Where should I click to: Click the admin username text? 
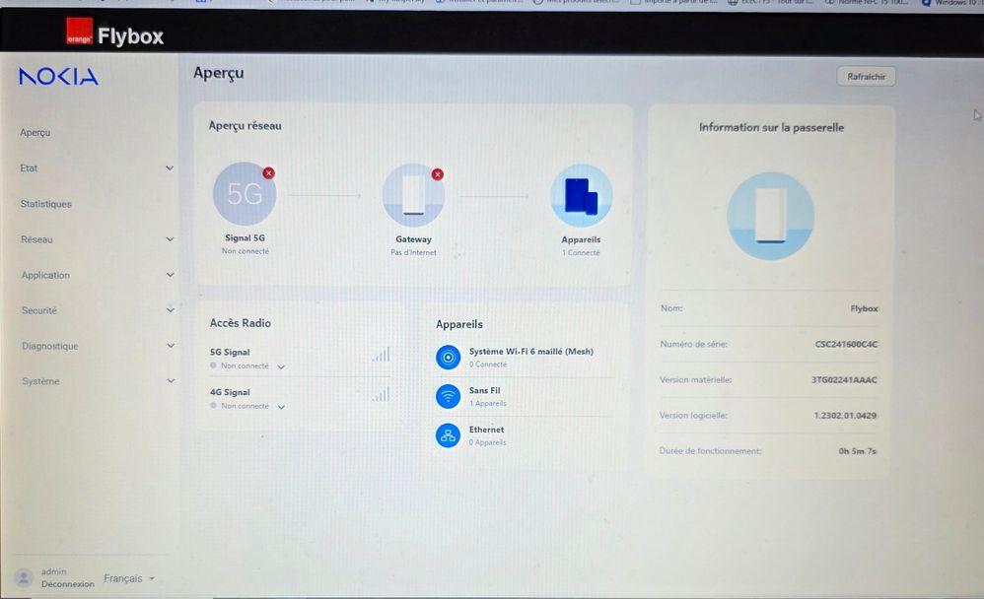click(54, 571)
